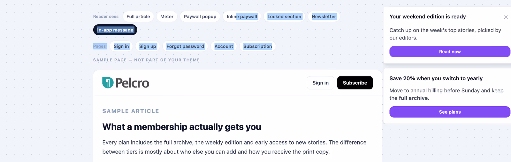The width and height of the screenshot is (511, 162).
Task: Open the Newsletter preview pill
Action: pyautogui.click(x=324, y=17)
